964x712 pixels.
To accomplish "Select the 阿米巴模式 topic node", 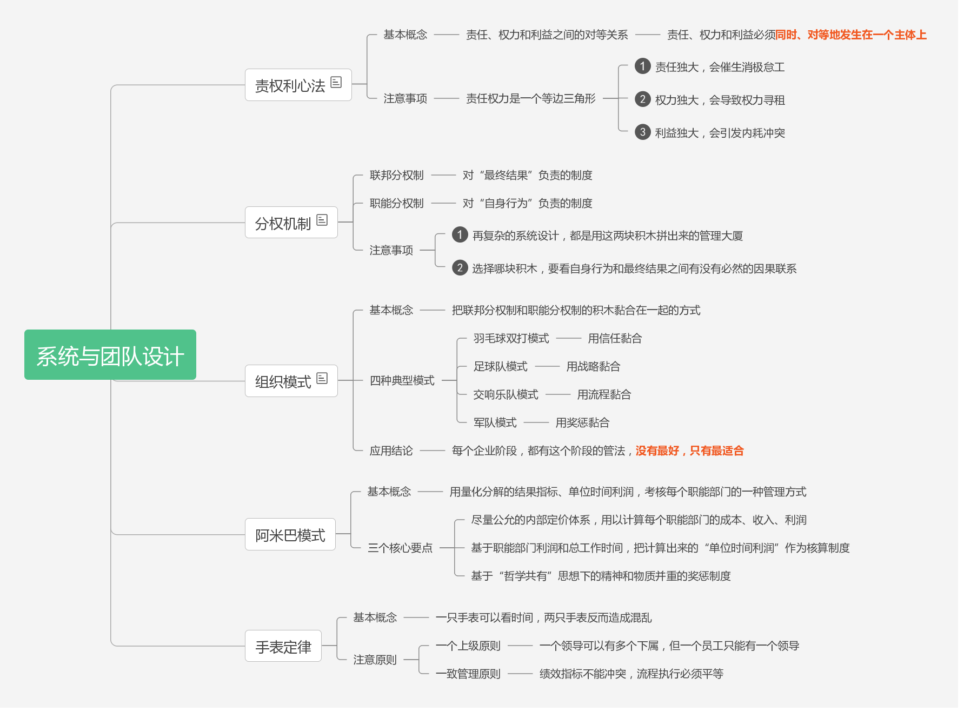I will click(x=290, y=535).
